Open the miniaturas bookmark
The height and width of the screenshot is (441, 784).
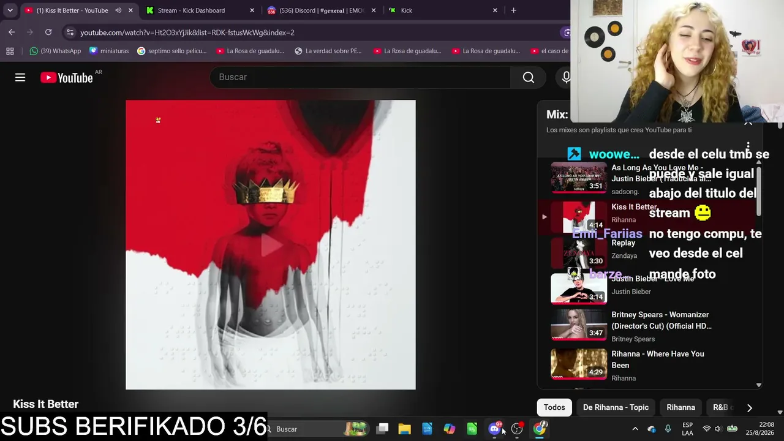tap(109, 51)
